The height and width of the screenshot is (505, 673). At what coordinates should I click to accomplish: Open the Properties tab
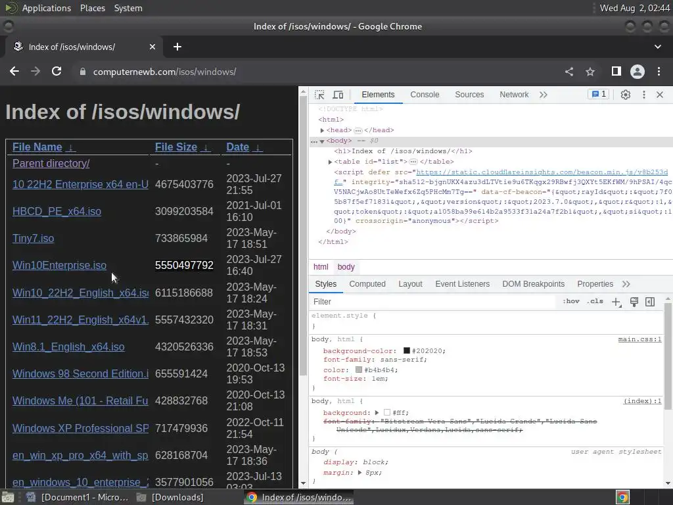(x=595, y=284)
